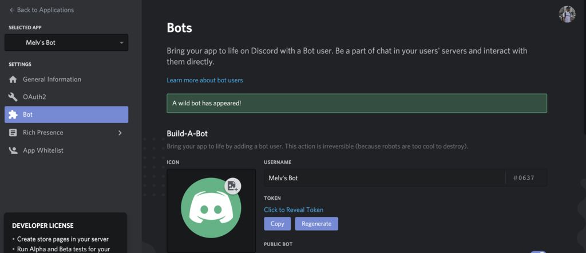Screen dimensions: 586x253
Task: Open the Learn more about bot users link
Action: tap(205, 80)
